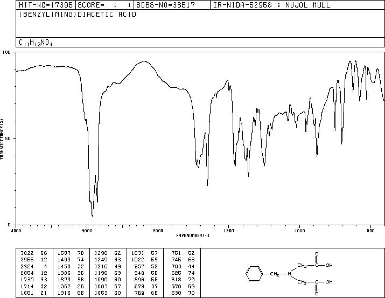The height and width of the screenshot is (298, 385).
Task: Click the 1031 peak entry
Action: click(144, 253)
